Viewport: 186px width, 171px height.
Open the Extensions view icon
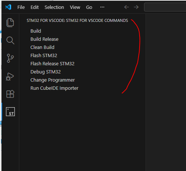(10, 94)
